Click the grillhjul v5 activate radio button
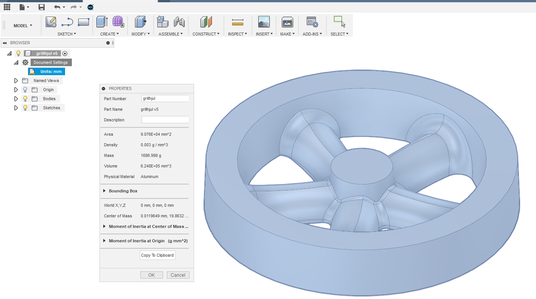536x299 pixels. point(65,54)
